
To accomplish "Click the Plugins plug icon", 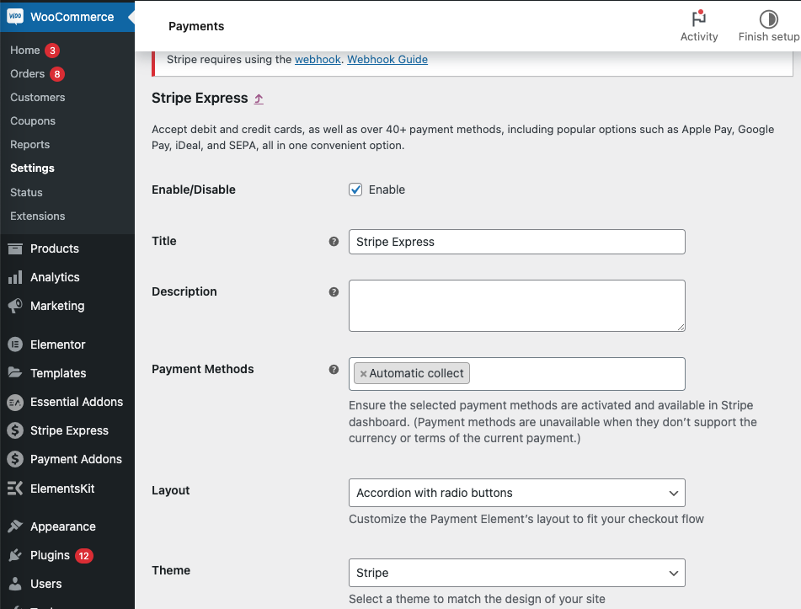I will (15, 555).
